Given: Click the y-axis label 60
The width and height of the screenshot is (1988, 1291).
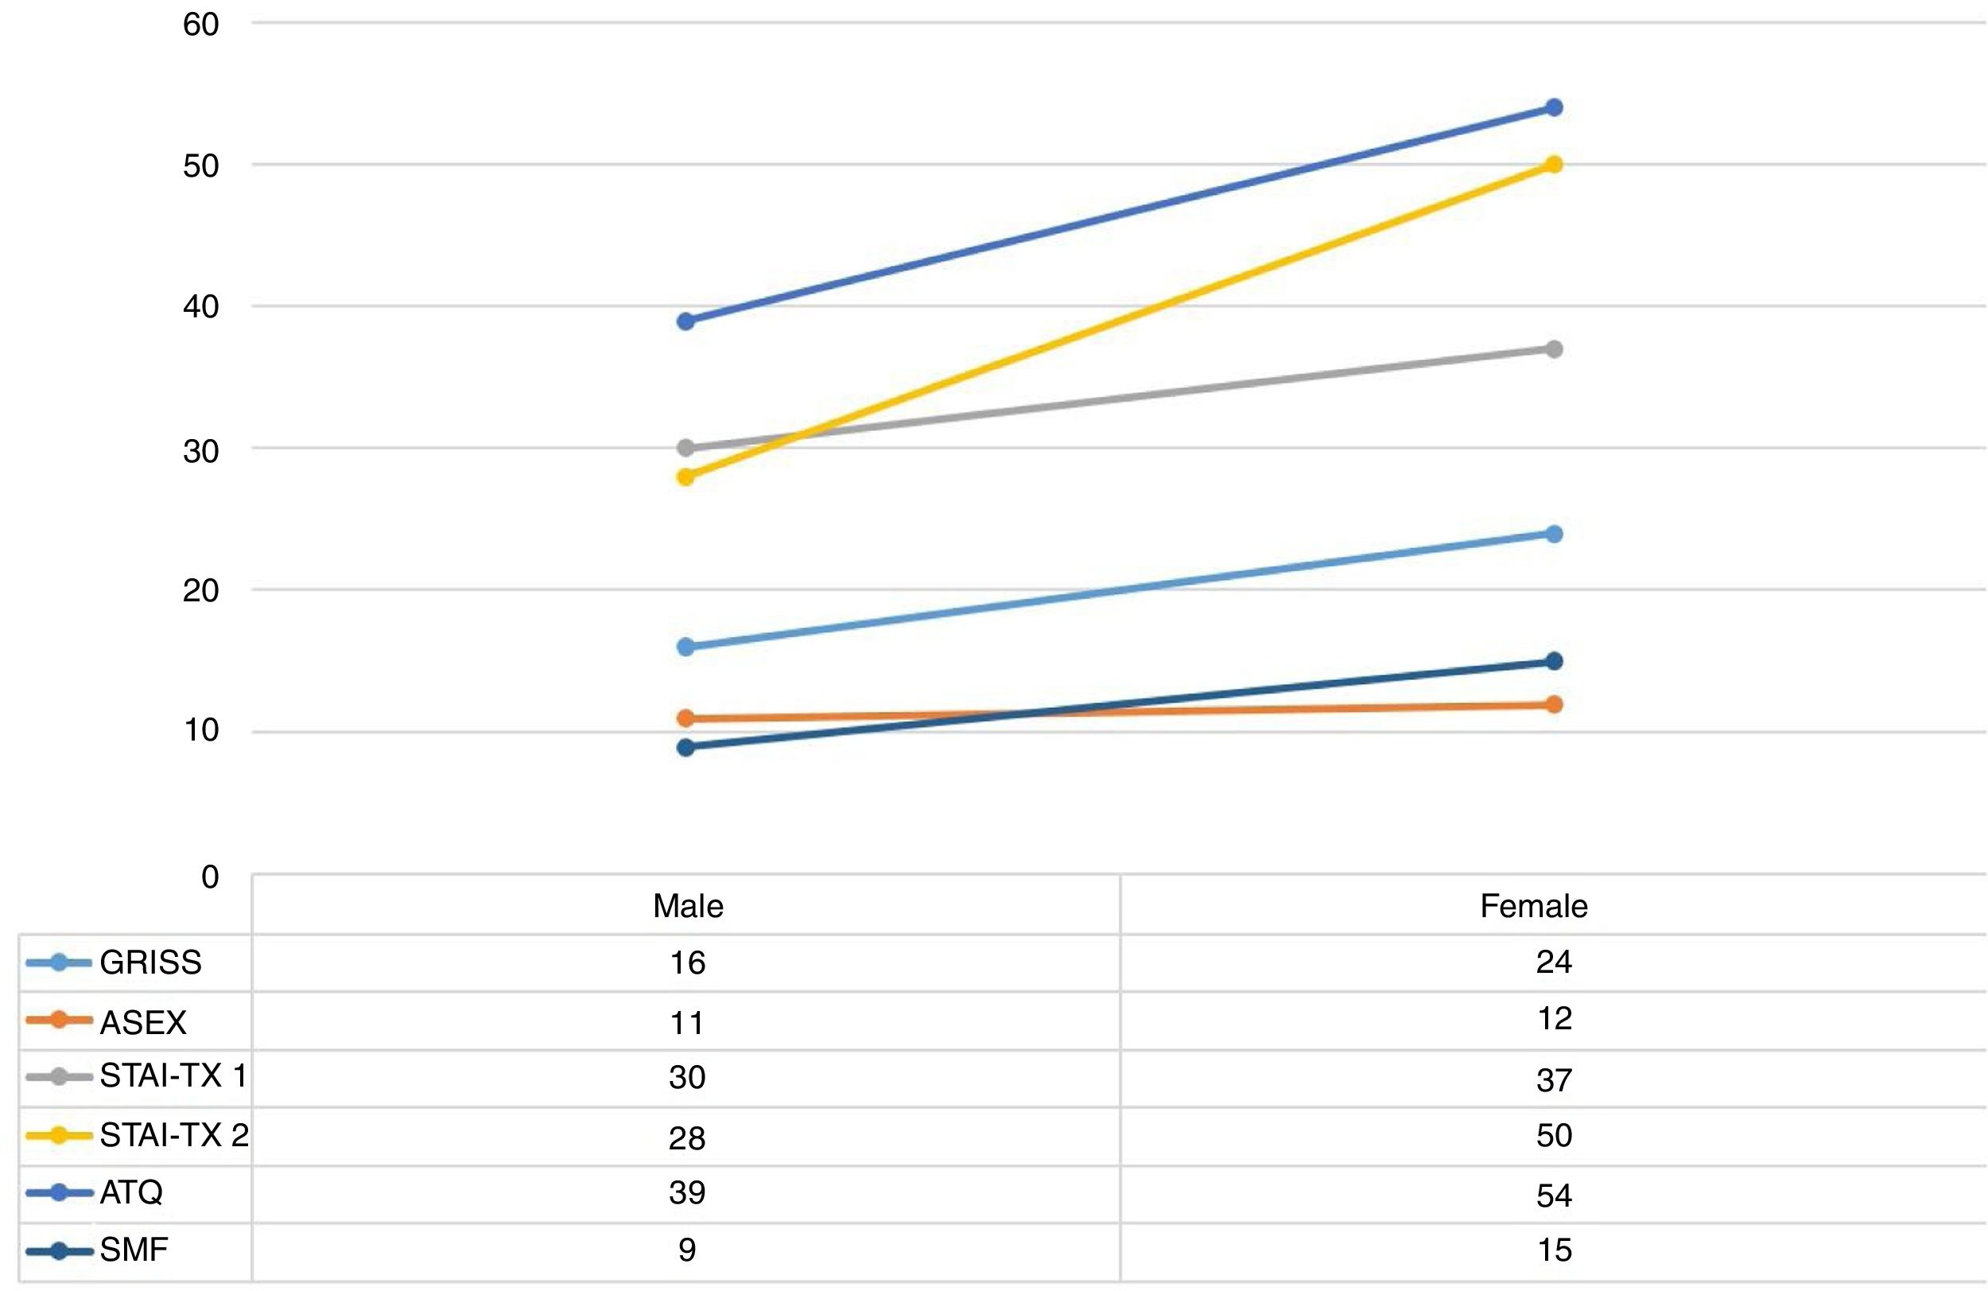Looking at the screenshot, I should (x=200, y=25).
